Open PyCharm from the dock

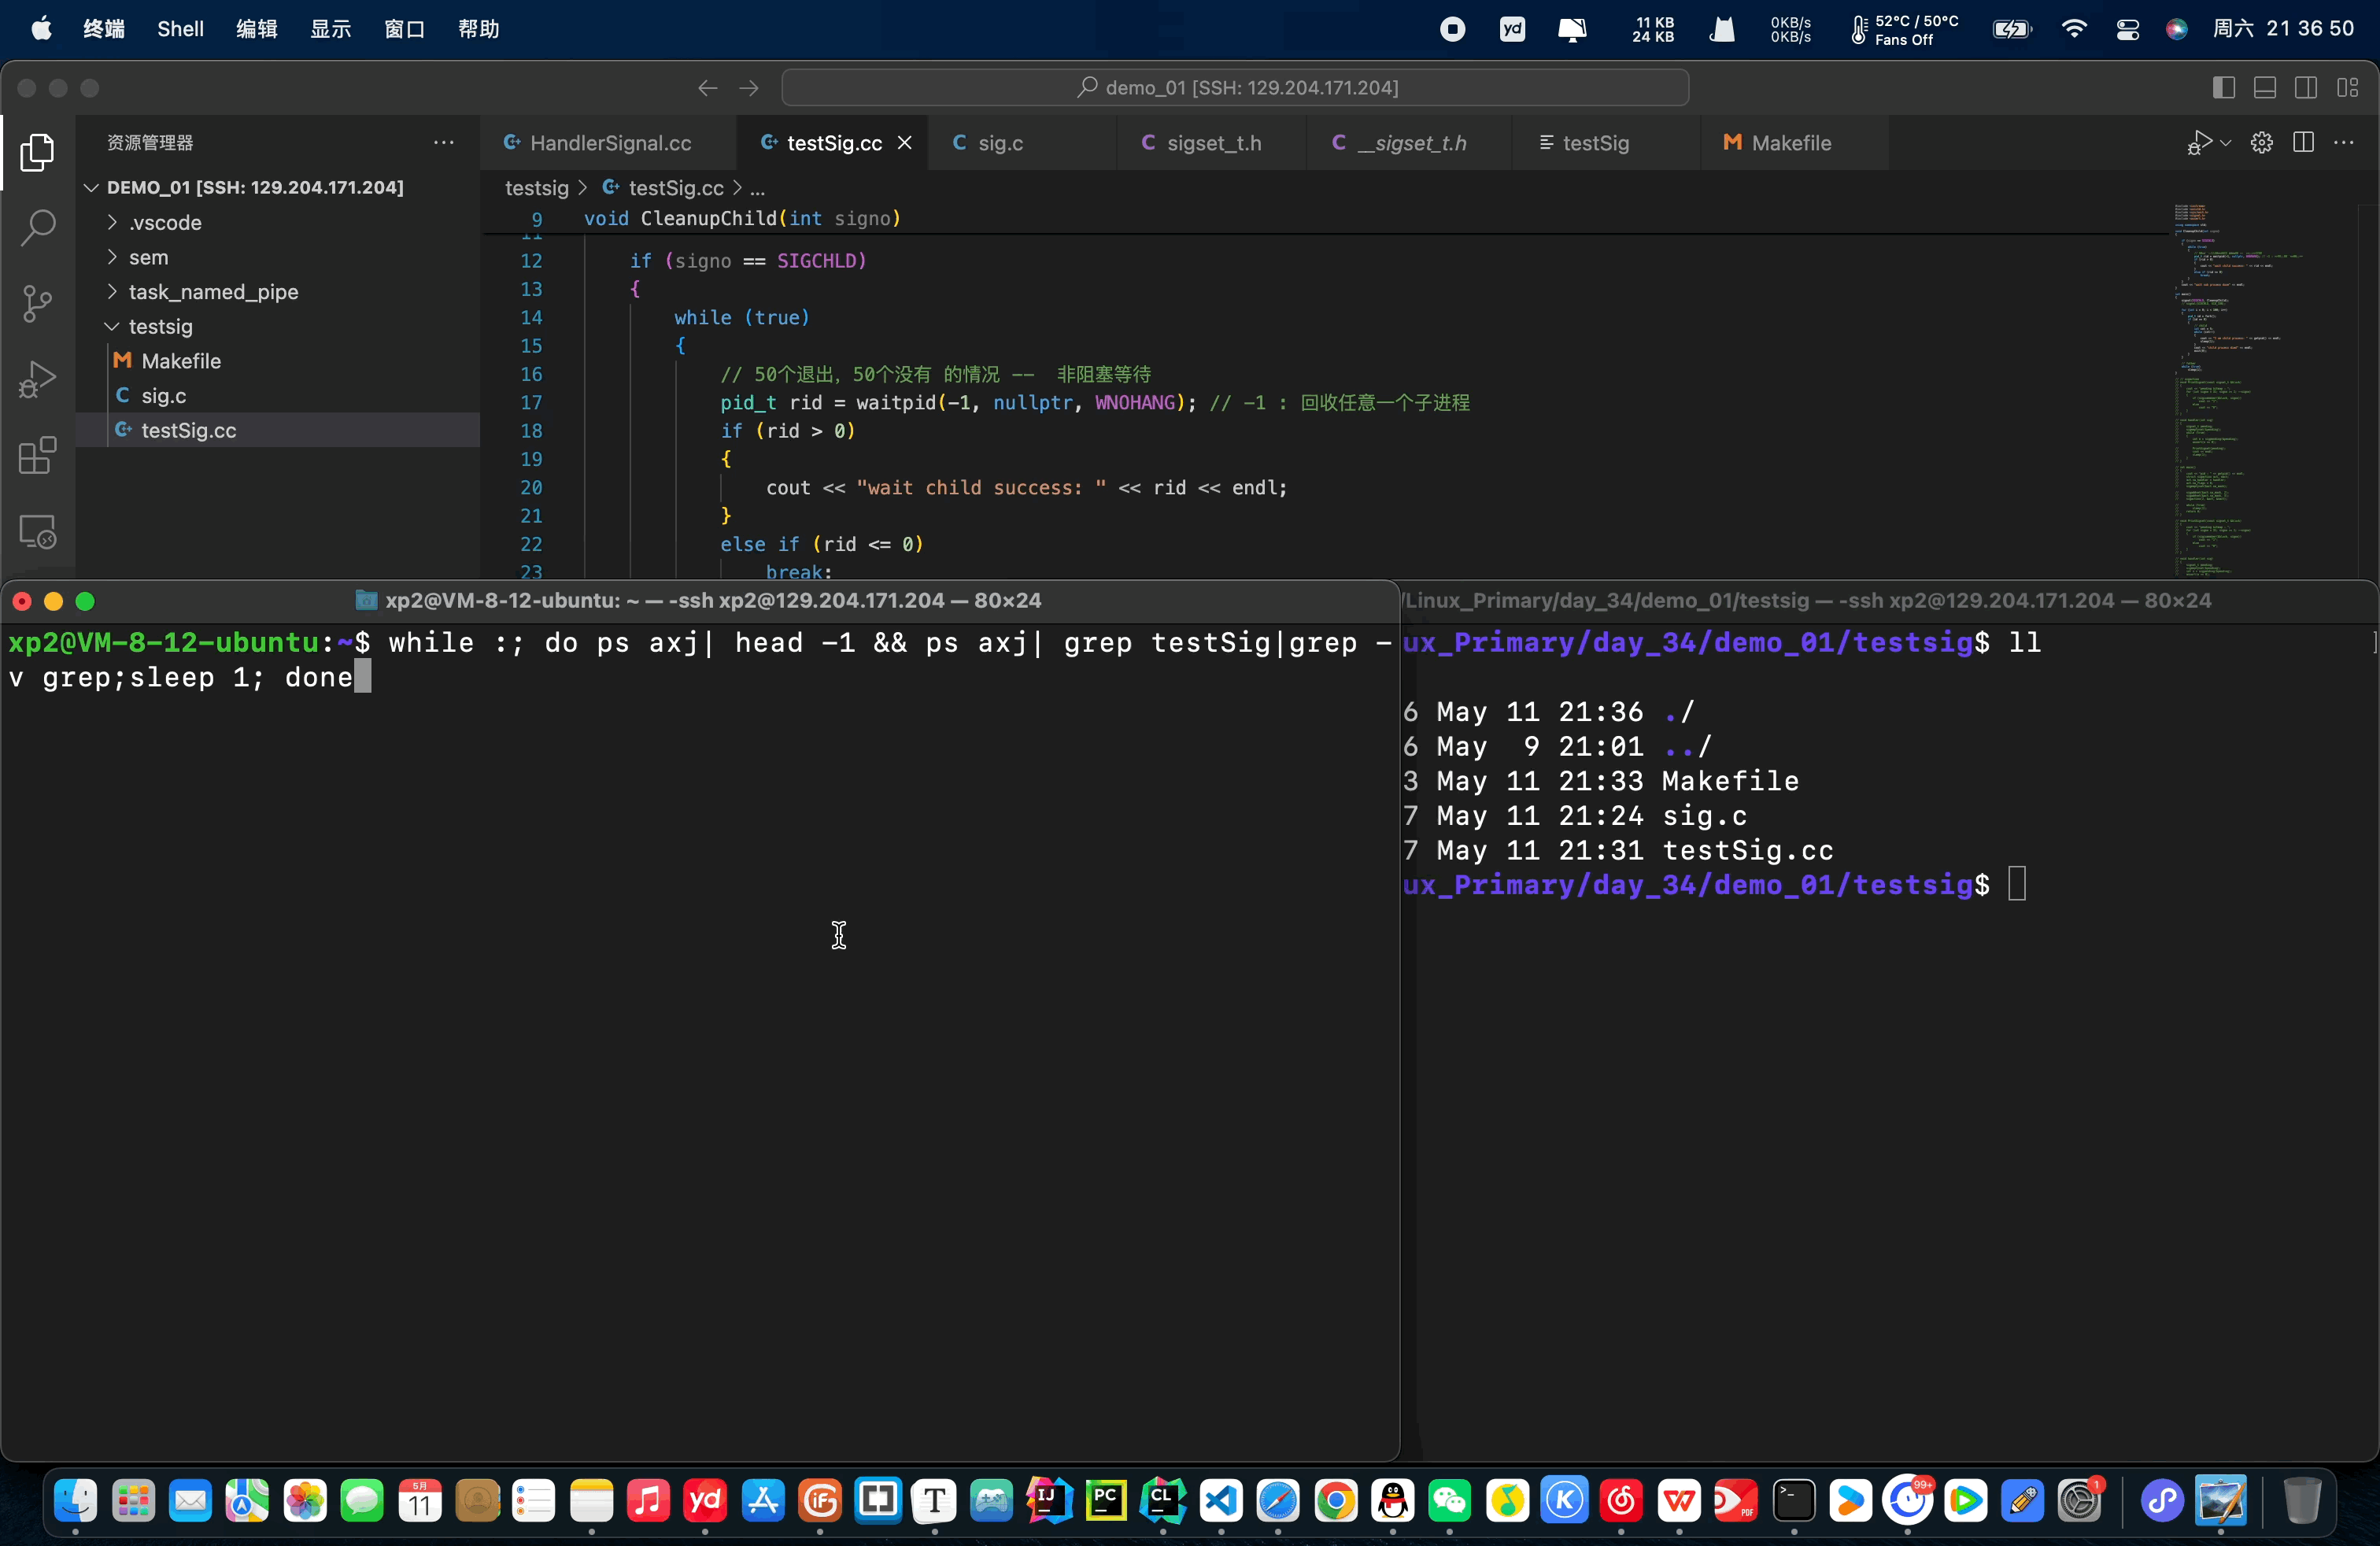1106,1501
